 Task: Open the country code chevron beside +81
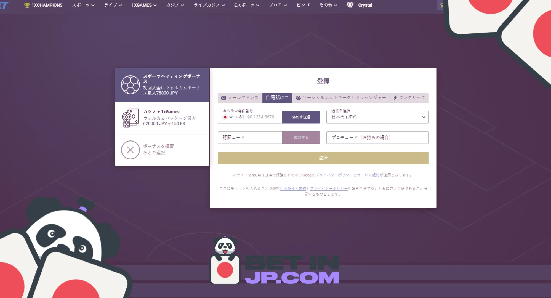coord(231,117)
